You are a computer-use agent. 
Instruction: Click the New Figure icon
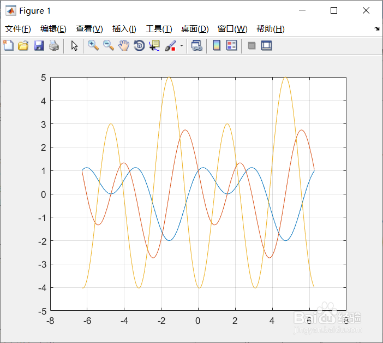(x=9, y=45)
